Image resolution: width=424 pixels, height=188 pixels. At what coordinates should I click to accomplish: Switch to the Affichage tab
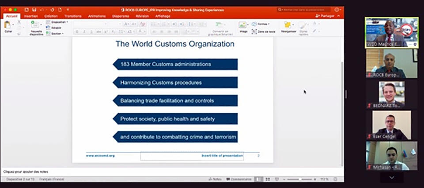coord(163,16)
